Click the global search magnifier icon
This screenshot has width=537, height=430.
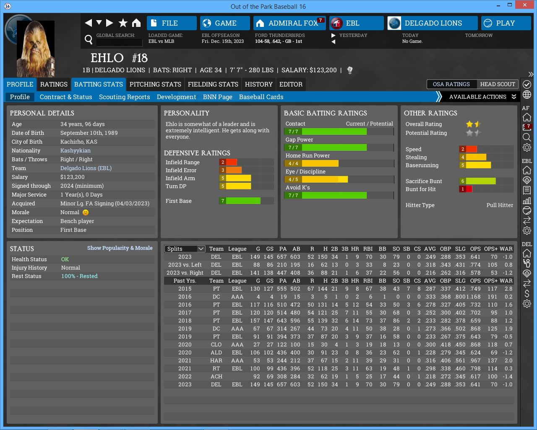(x=89, y=39)
